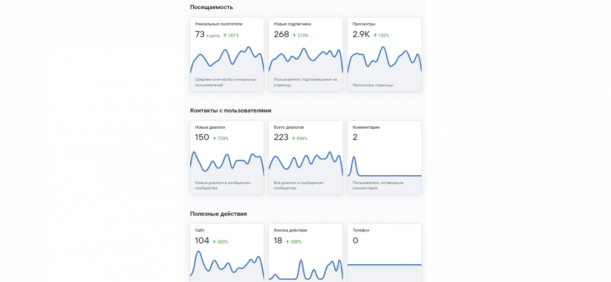Open the Новые диалоги stats card

click(227, 158)
